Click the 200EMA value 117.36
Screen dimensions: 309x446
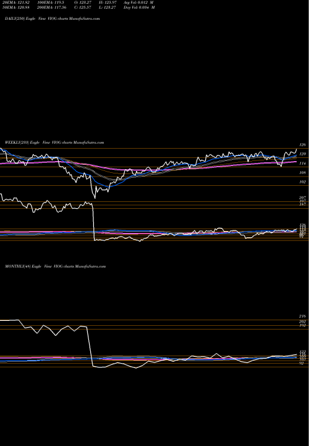point(51,7)
